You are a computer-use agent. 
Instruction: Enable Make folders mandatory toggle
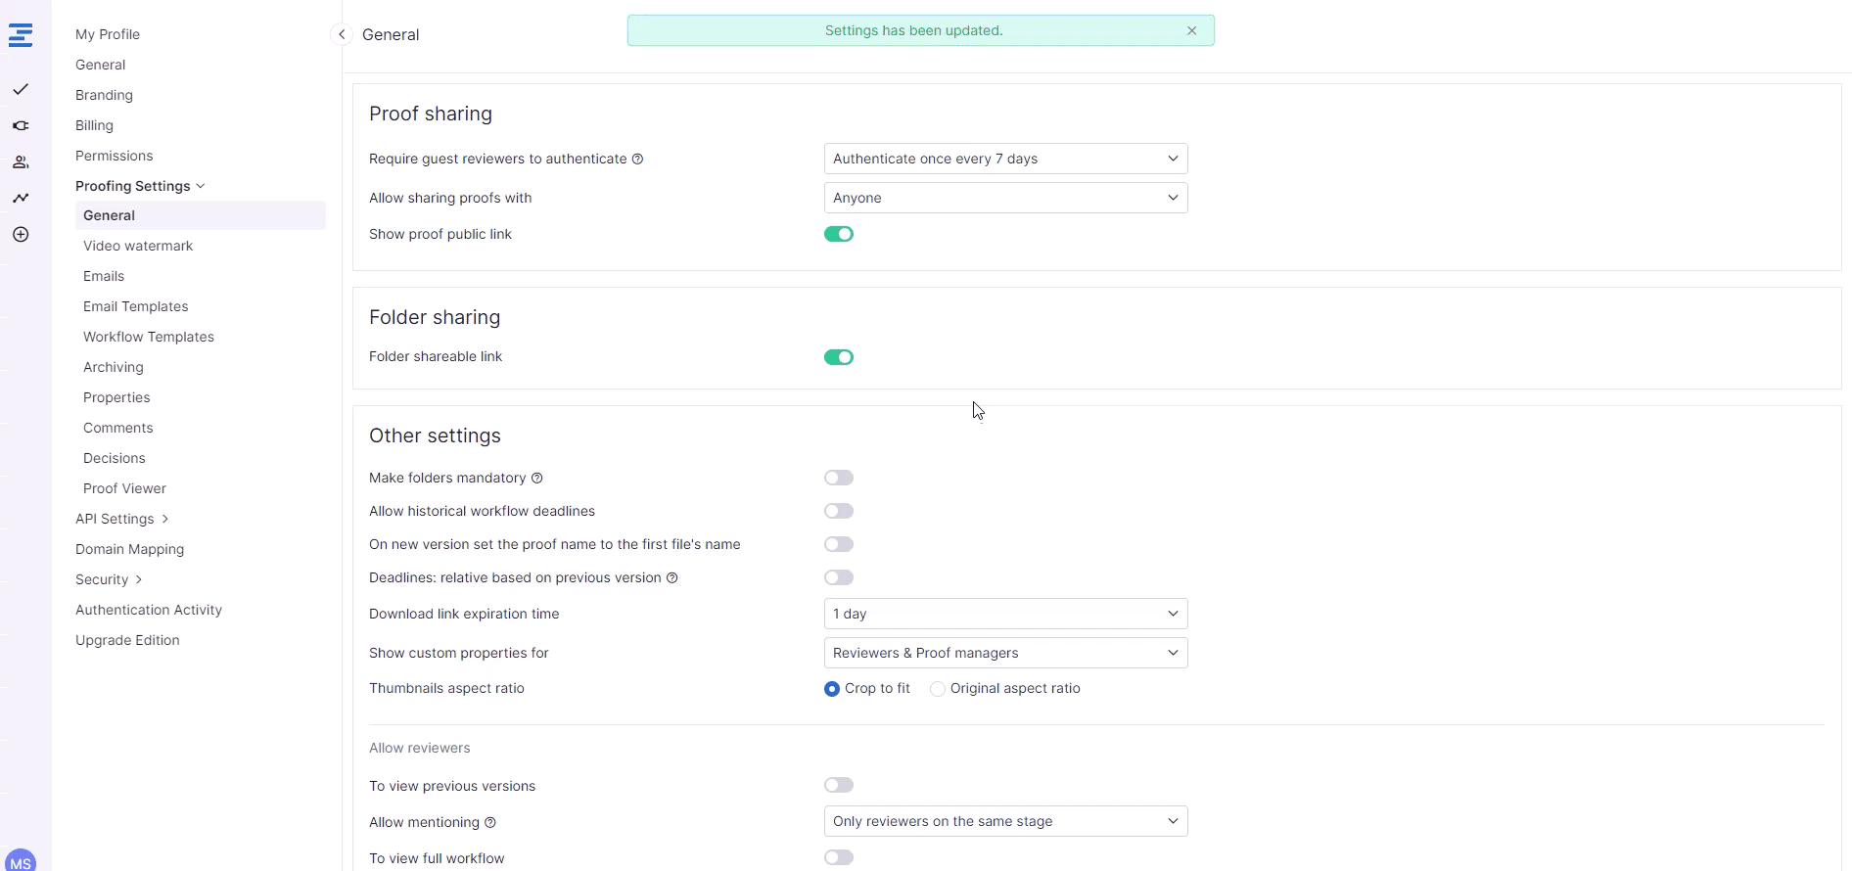tap(839, 478)
